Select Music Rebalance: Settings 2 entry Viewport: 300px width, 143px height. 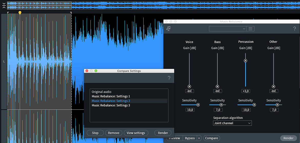click(x=129, y=101)
